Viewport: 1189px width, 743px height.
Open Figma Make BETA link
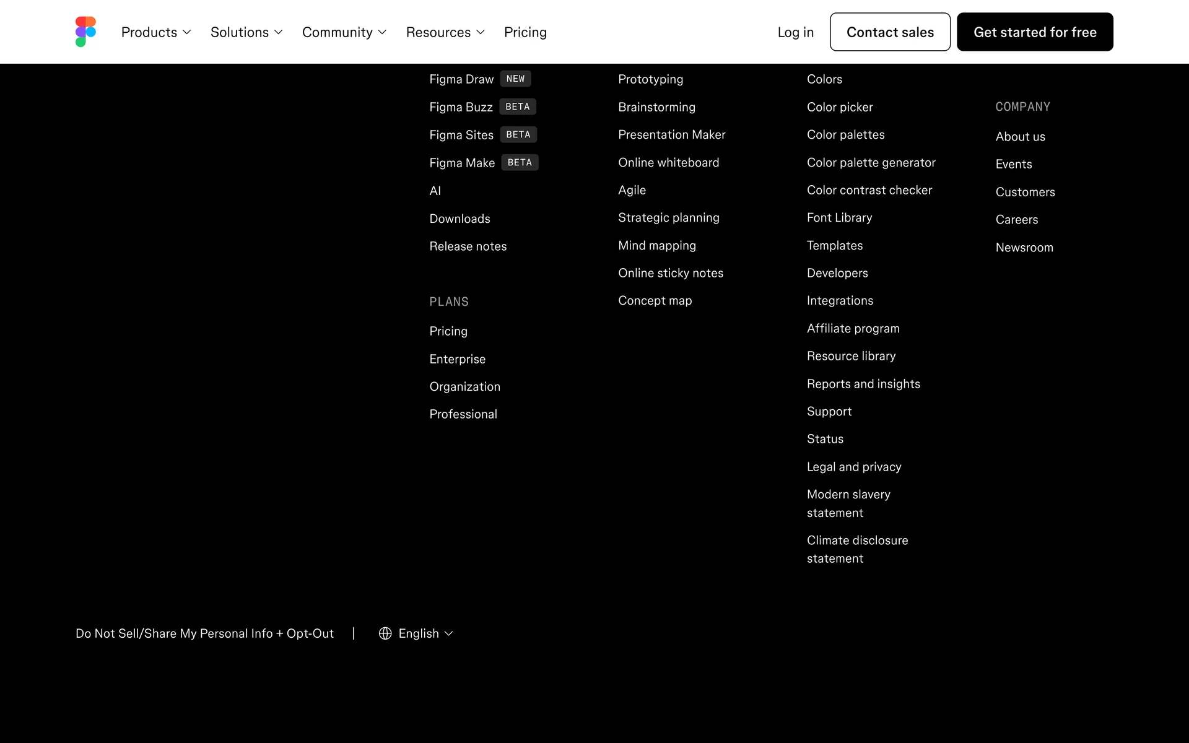pos(463,163)
